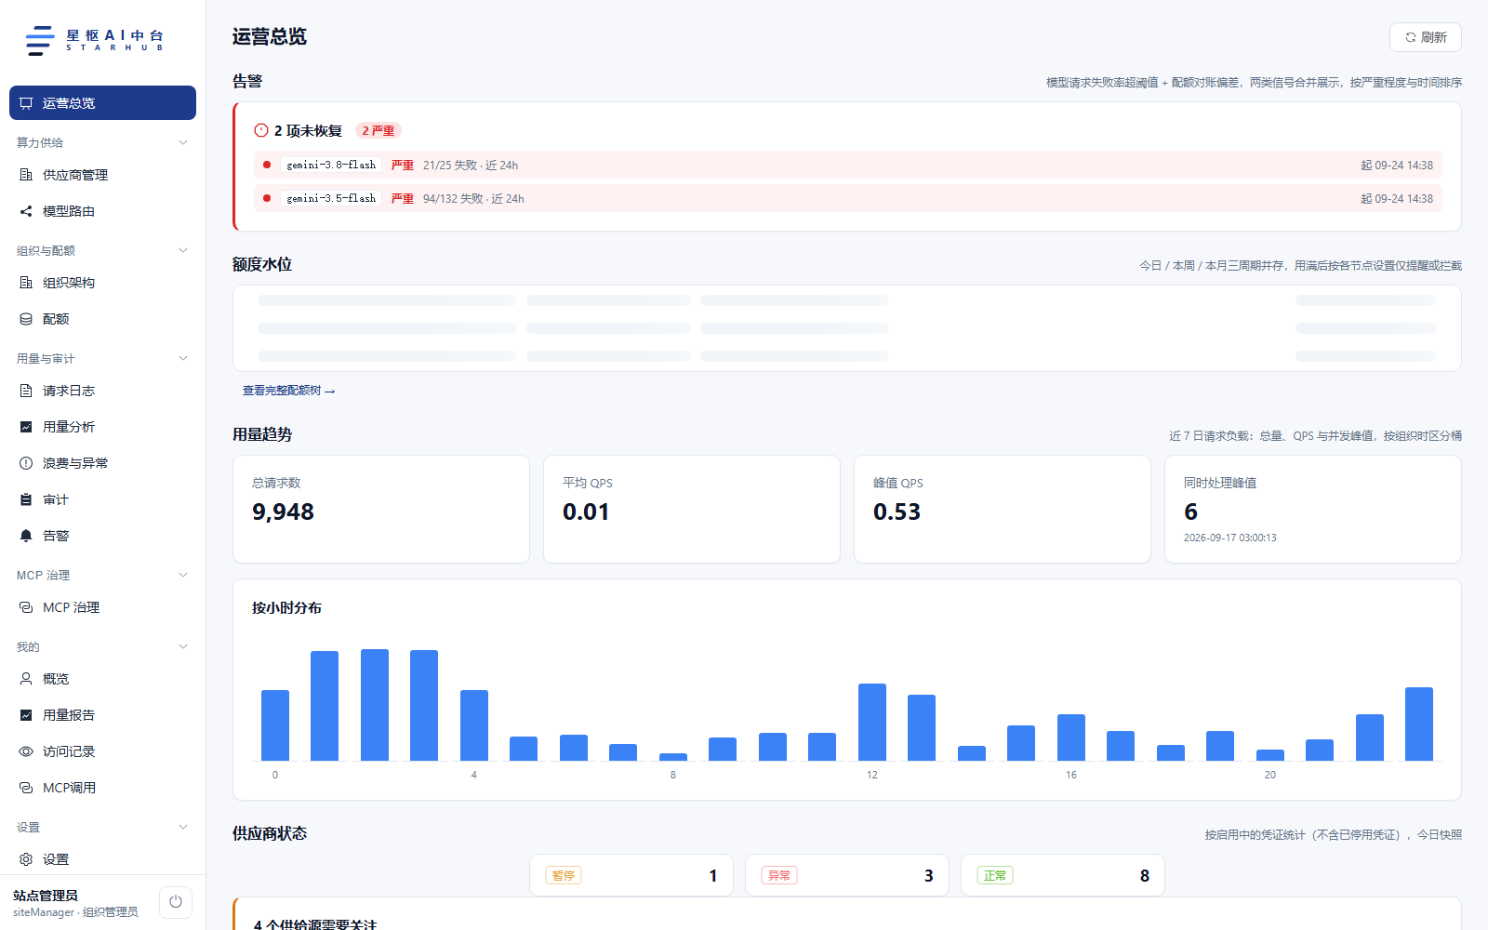Click the MCP 治理 sidebar item icon

[x=26, y=607]
